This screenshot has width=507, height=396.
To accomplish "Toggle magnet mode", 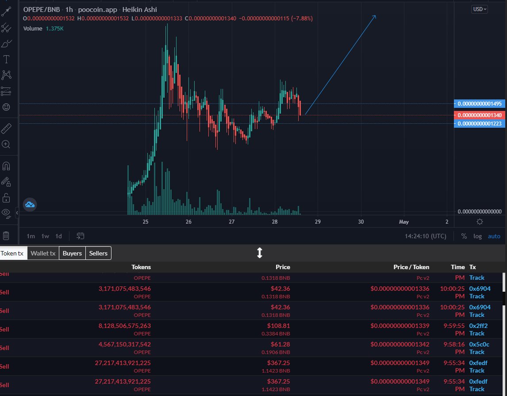I will point(6,166).
